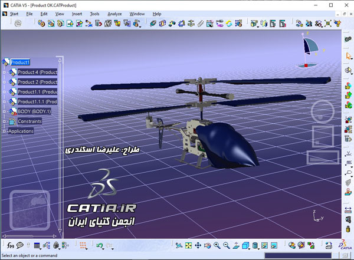Screen dimensions: 354x260
Task: Toggle Swap Visible Space icon
Action: click(x=274, y=245)
